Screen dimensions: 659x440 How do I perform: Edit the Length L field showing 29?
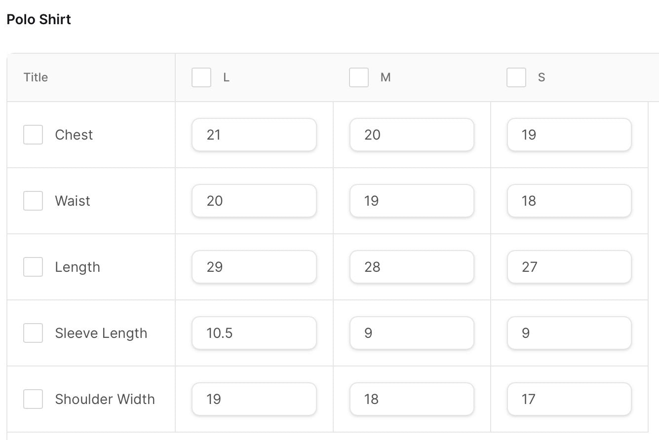pyautogui.click(x=254, y=267)
